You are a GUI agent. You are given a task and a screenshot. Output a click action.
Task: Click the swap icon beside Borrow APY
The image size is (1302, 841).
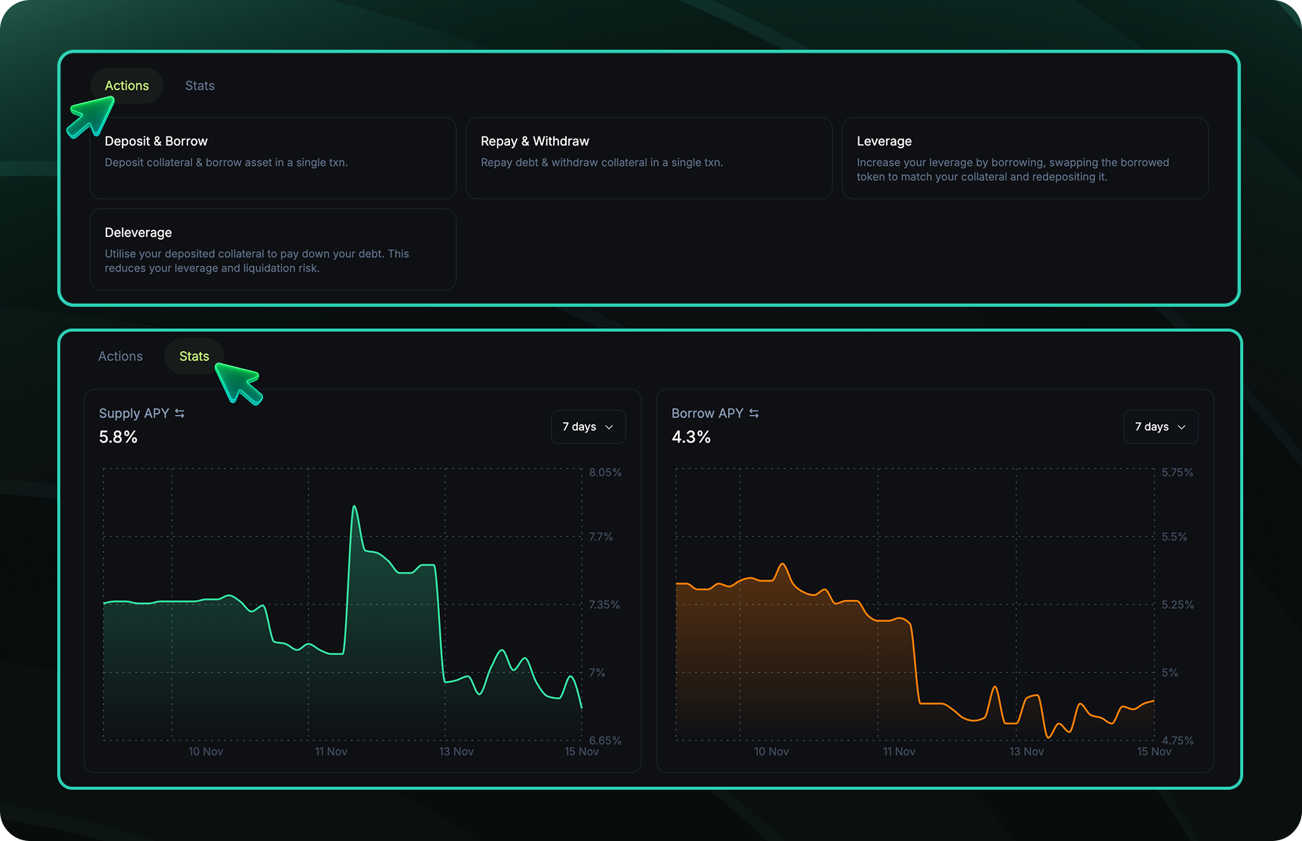pyautogui.click(x=753, y=414)
